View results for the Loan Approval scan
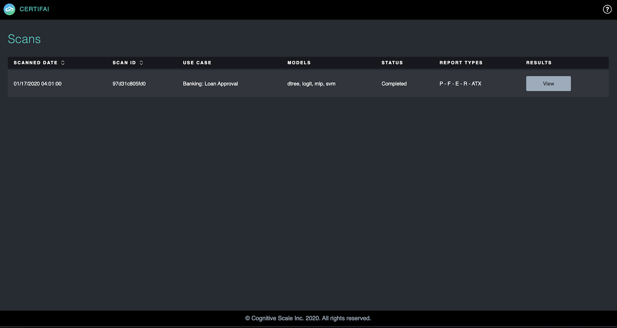 pos(548,84)
